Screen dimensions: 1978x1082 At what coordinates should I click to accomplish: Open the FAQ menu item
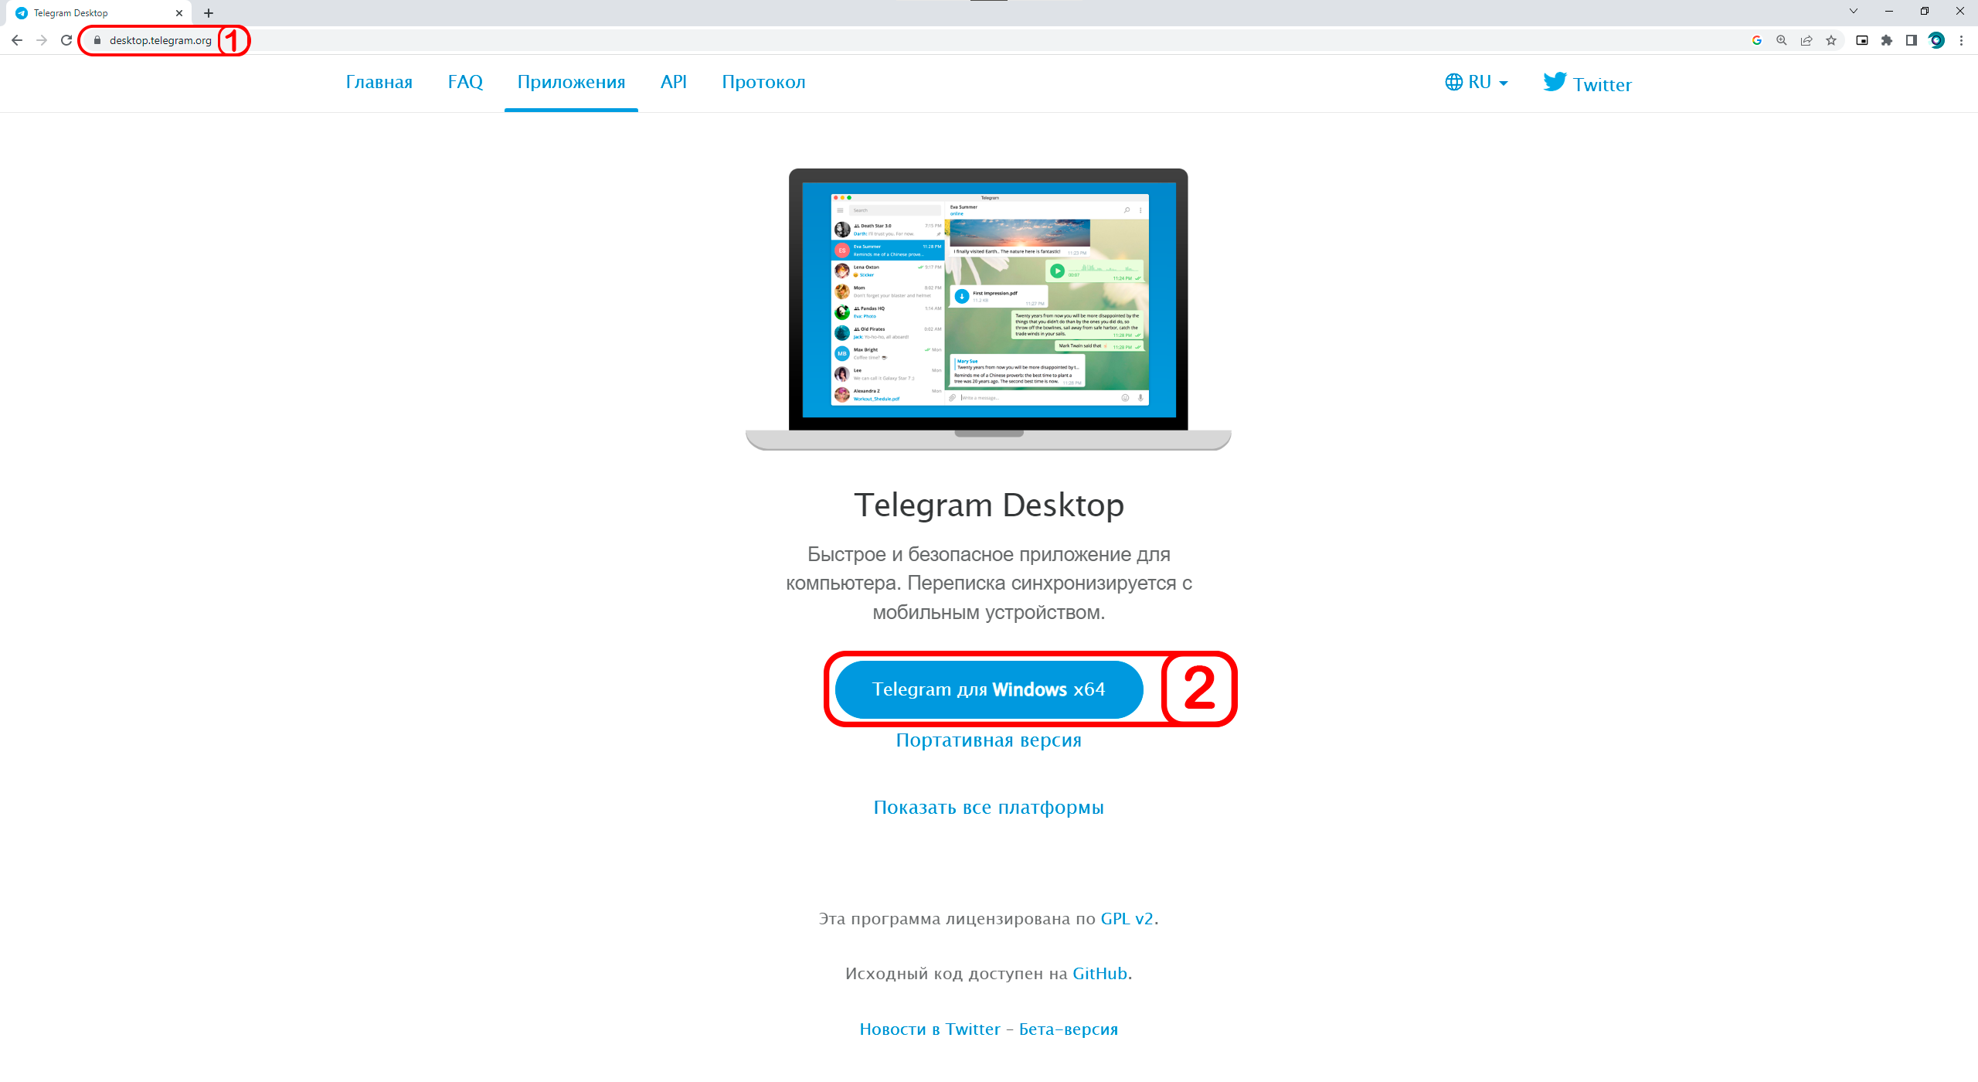click(x=465, y=82)
